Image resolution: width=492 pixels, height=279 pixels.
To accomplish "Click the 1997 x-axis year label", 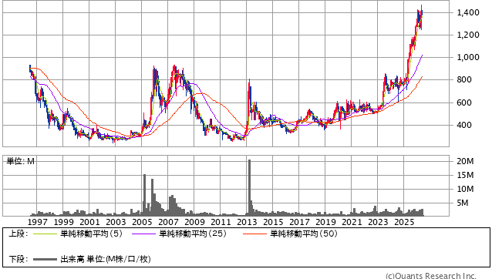I will click(x=37, y=222).
